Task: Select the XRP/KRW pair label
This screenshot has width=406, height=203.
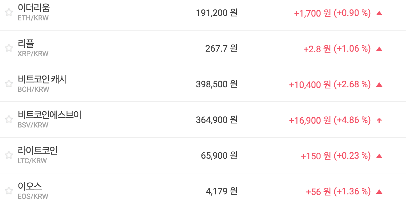Action: pyautogui.click(x=33, y=54)
